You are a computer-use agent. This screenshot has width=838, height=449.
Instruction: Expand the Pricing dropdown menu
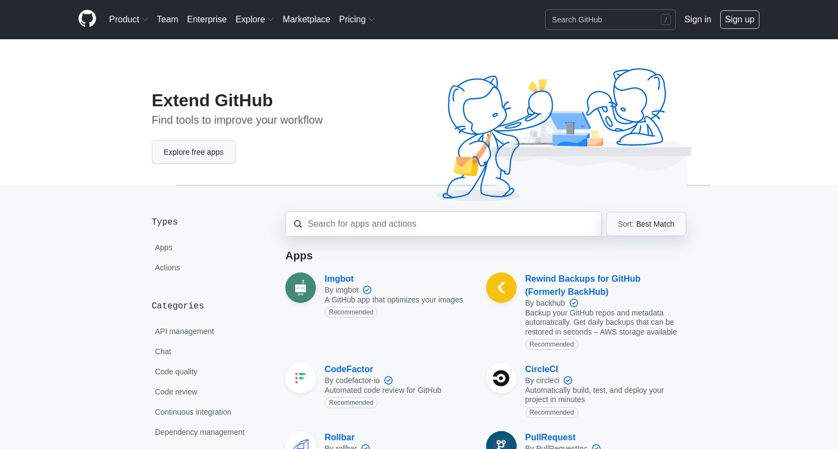pos(356,19)
